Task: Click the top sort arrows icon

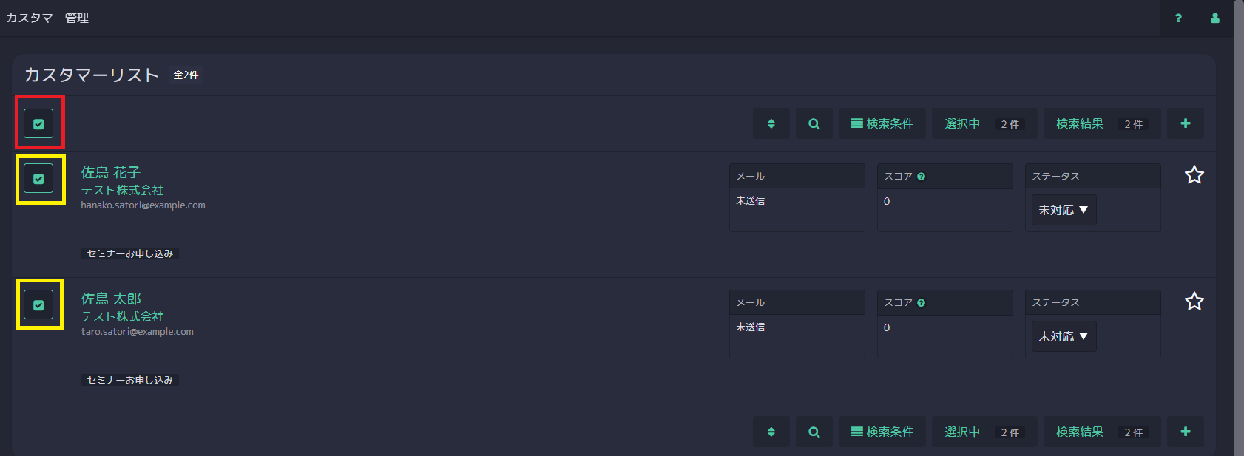Action: (771, 123)
